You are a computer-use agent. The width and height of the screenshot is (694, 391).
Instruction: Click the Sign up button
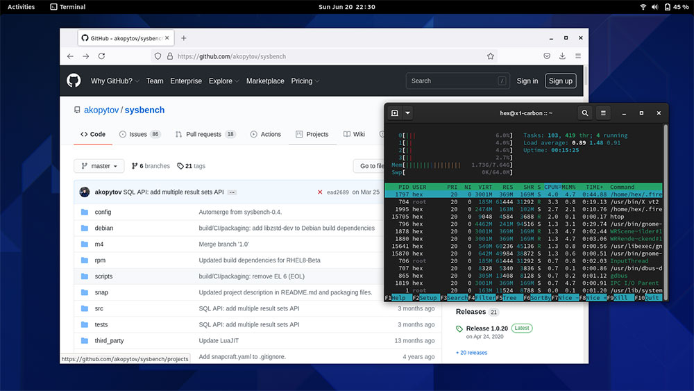pos(560,81)
